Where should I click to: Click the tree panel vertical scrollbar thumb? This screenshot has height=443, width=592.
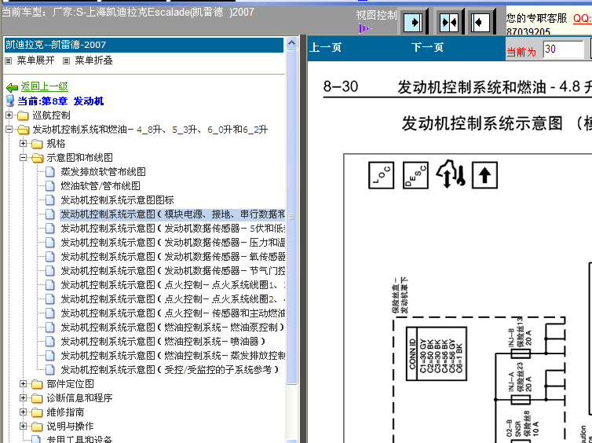click(x=291, y=217)
